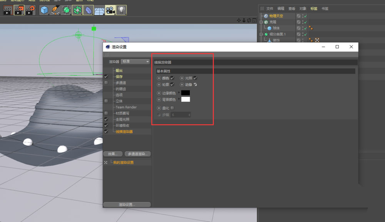Open Render to Picture Viewer icon
This screenshot has width=385, height=222.
coord(18,11)
